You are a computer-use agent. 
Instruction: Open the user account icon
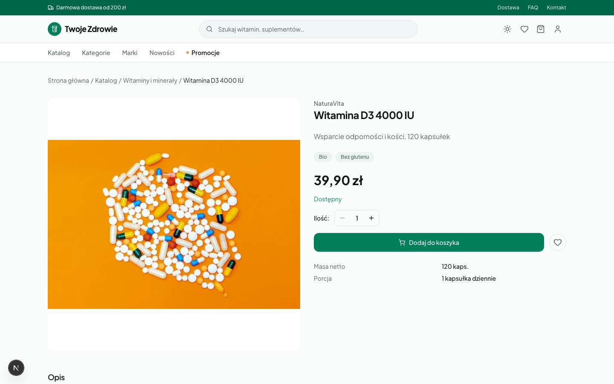[558, 29]
